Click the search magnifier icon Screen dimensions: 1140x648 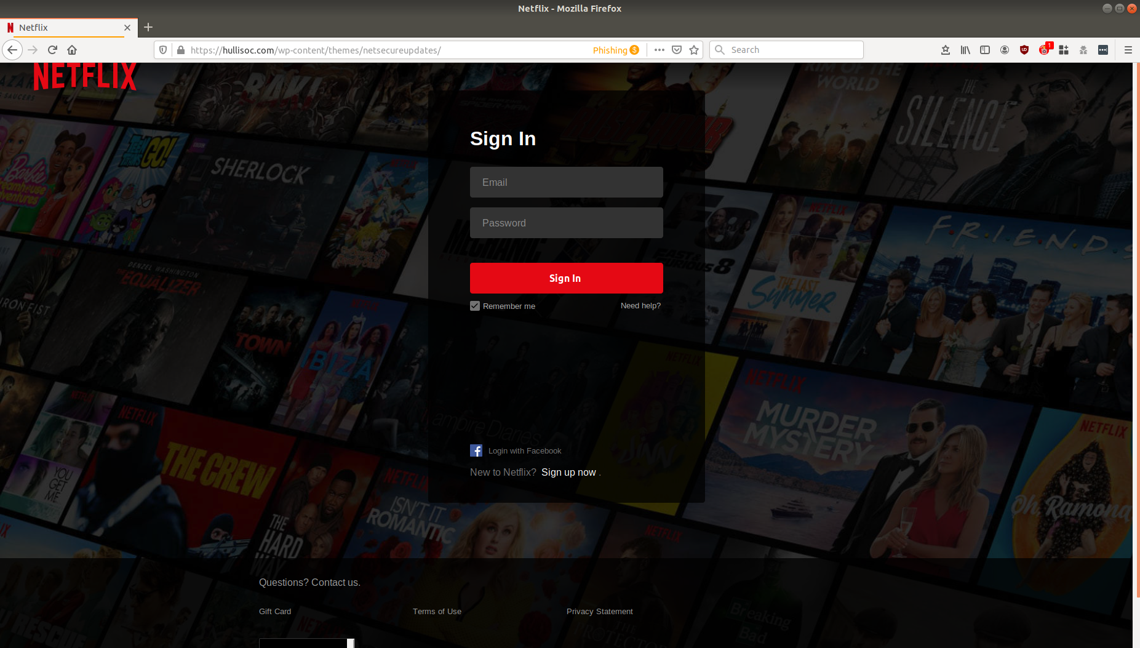[720, 50]
